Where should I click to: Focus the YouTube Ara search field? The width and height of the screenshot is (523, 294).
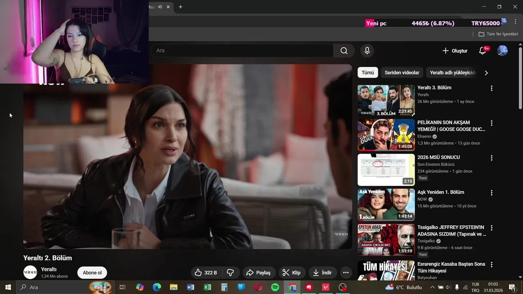pos(242,51)
